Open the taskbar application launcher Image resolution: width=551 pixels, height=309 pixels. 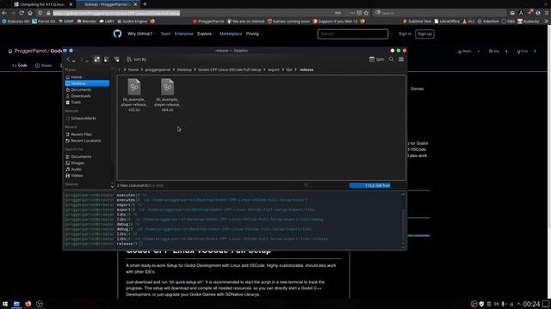[5, 304]
